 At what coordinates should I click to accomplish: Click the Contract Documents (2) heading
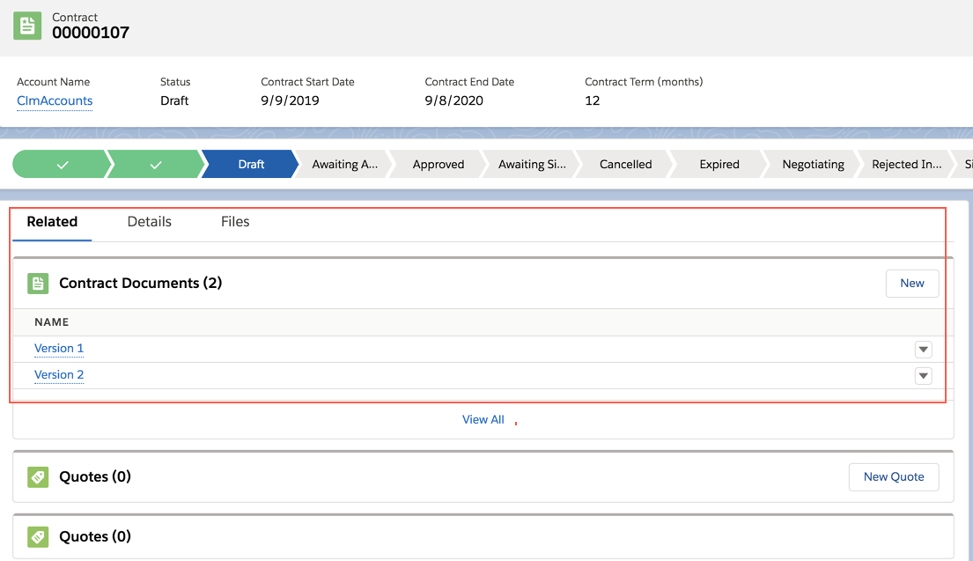pyautogui.click(x=140, y=283)
